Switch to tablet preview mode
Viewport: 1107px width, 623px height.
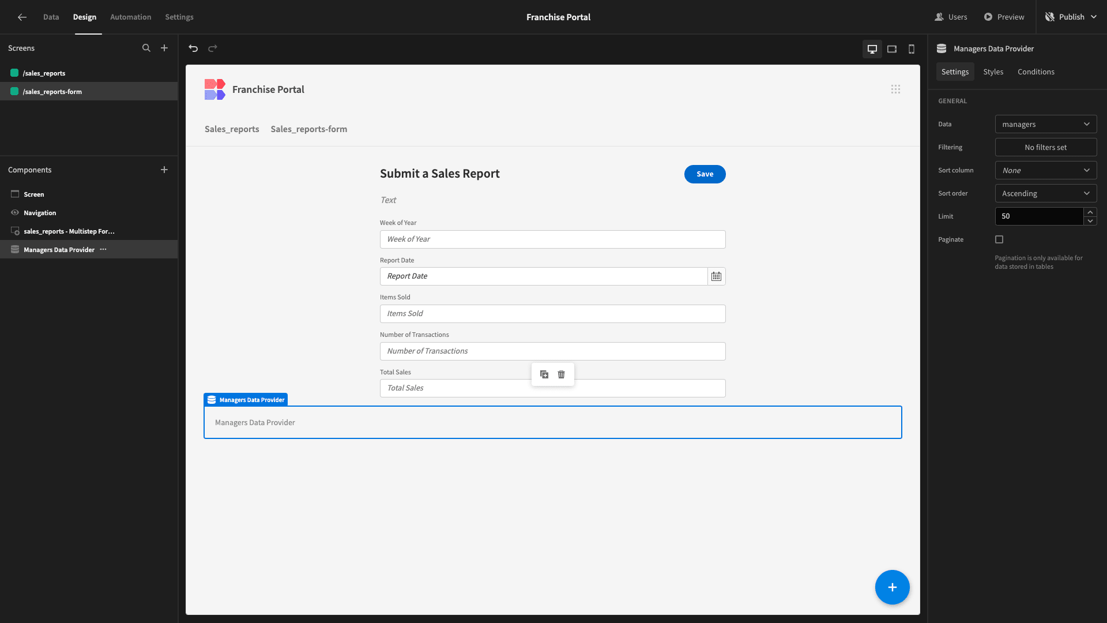pos(892,49)
